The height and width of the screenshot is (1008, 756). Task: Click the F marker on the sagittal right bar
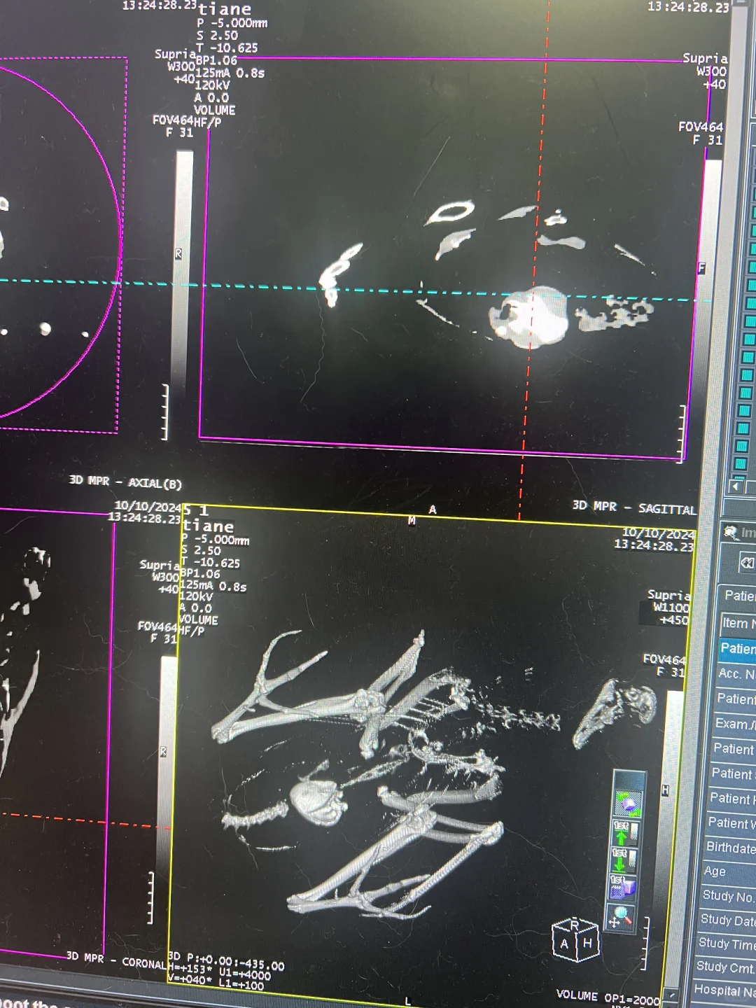pos(701,268)
